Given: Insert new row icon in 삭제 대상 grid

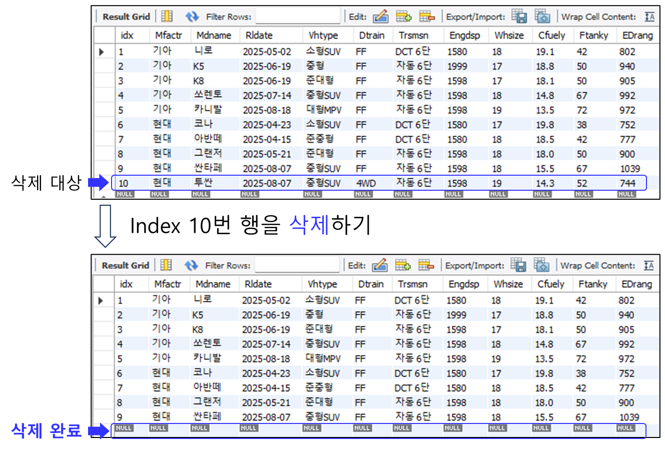Looking at the screenshot, I should click(x=404, y=17).
